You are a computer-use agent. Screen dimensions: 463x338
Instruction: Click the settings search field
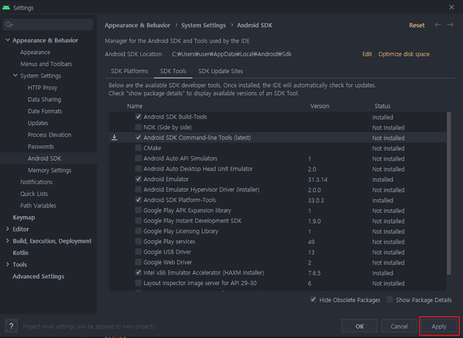(x=48, y=24)
